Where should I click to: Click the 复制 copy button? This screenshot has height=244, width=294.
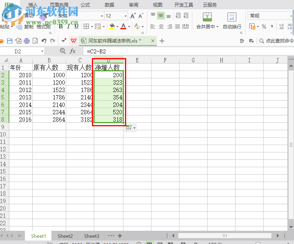coord(25,27)
